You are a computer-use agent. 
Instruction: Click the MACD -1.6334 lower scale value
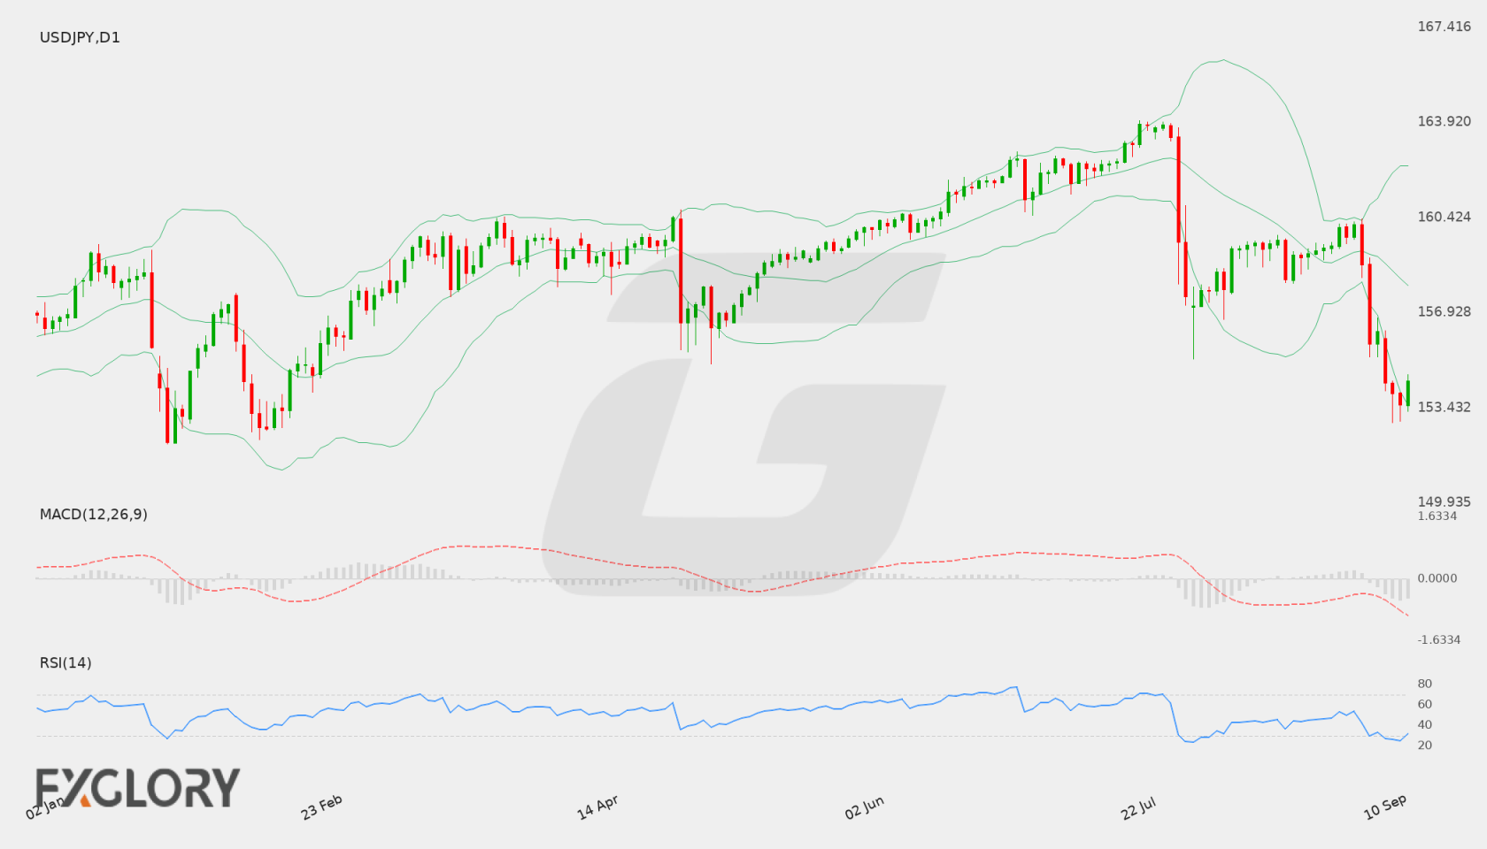pos(1439,639)
